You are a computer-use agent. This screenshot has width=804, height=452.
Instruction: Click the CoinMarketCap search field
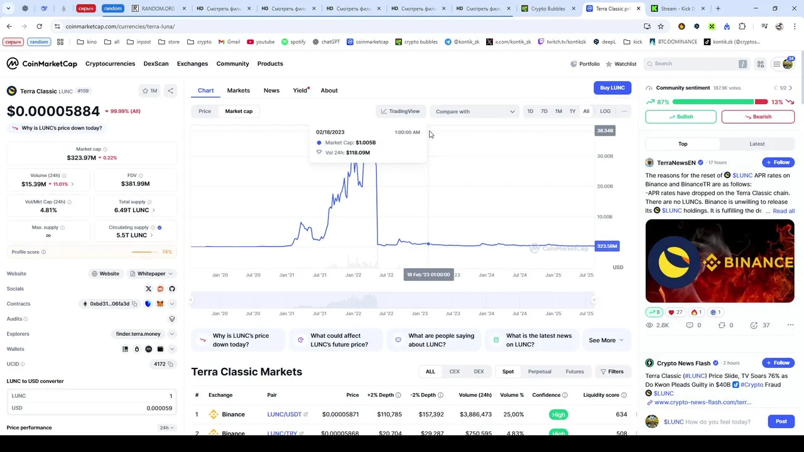pyautogui.click(x=696, y=64)
